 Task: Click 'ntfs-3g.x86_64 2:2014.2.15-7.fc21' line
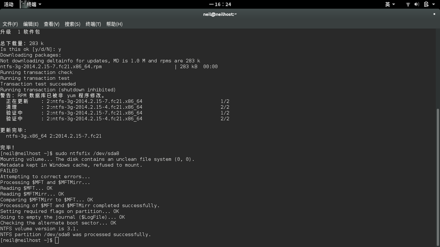coord(54,136)
